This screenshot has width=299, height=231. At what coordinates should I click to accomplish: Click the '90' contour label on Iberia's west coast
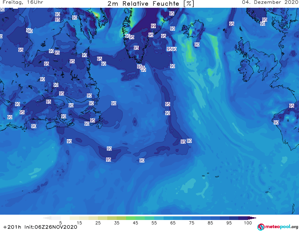tap(276, 122)
